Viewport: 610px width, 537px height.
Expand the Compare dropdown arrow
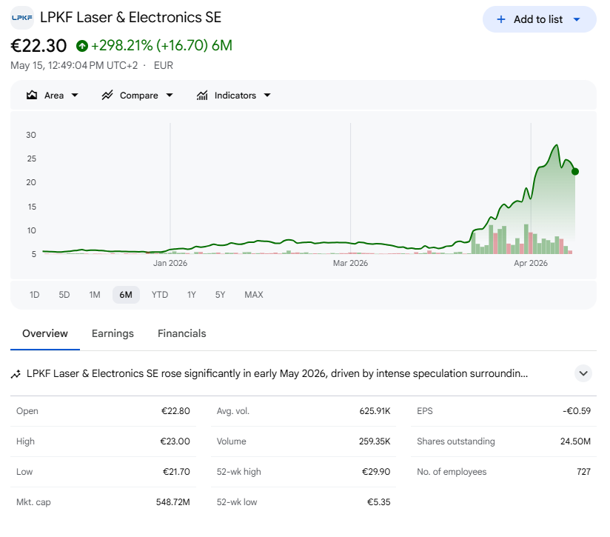(x=170, y=96)
